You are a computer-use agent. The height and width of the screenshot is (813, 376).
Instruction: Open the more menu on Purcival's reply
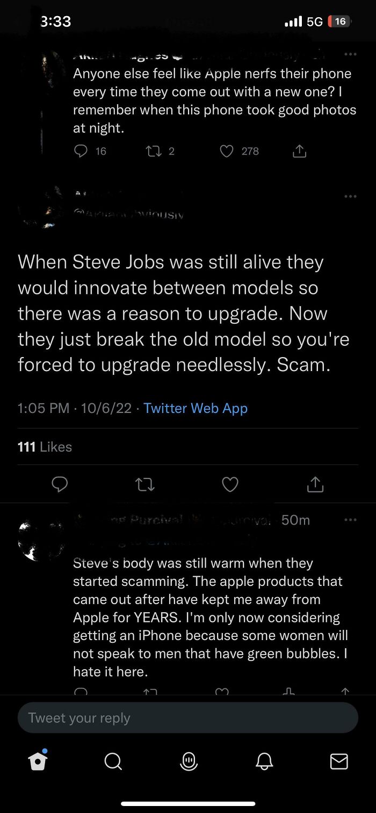(x=350, y=519)
